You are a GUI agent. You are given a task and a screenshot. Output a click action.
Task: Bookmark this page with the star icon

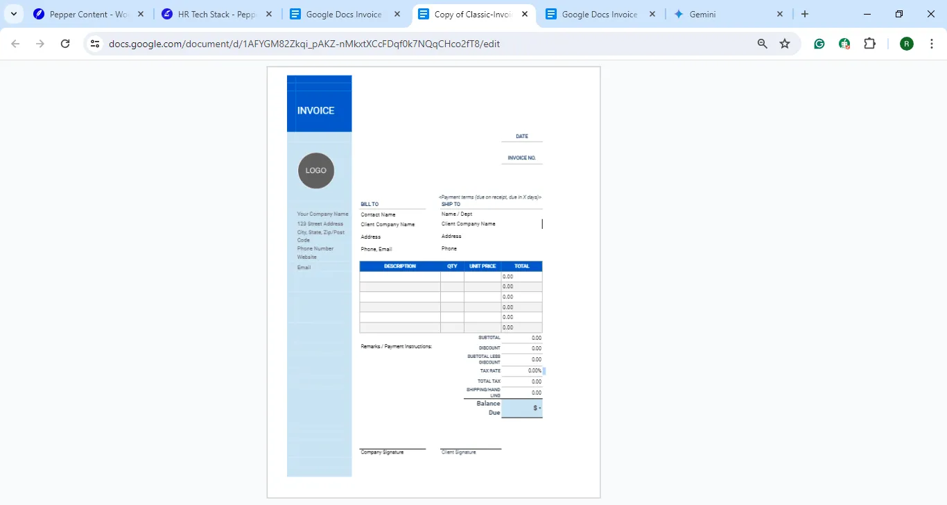pos(785,44)
